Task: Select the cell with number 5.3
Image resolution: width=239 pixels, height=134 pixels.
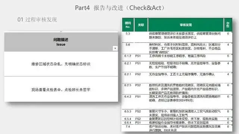Action: [128, 33]
